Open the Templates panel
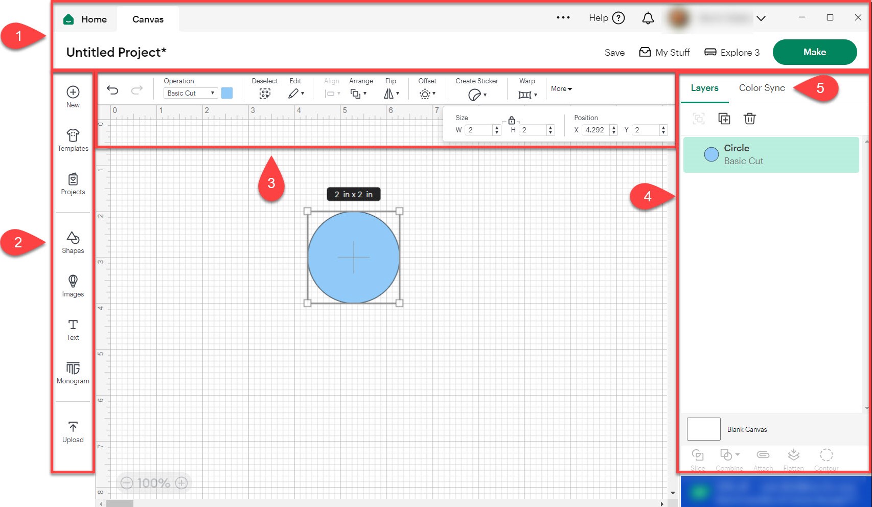The height and width of the screenshot is (507, 872). click(73, 140)
